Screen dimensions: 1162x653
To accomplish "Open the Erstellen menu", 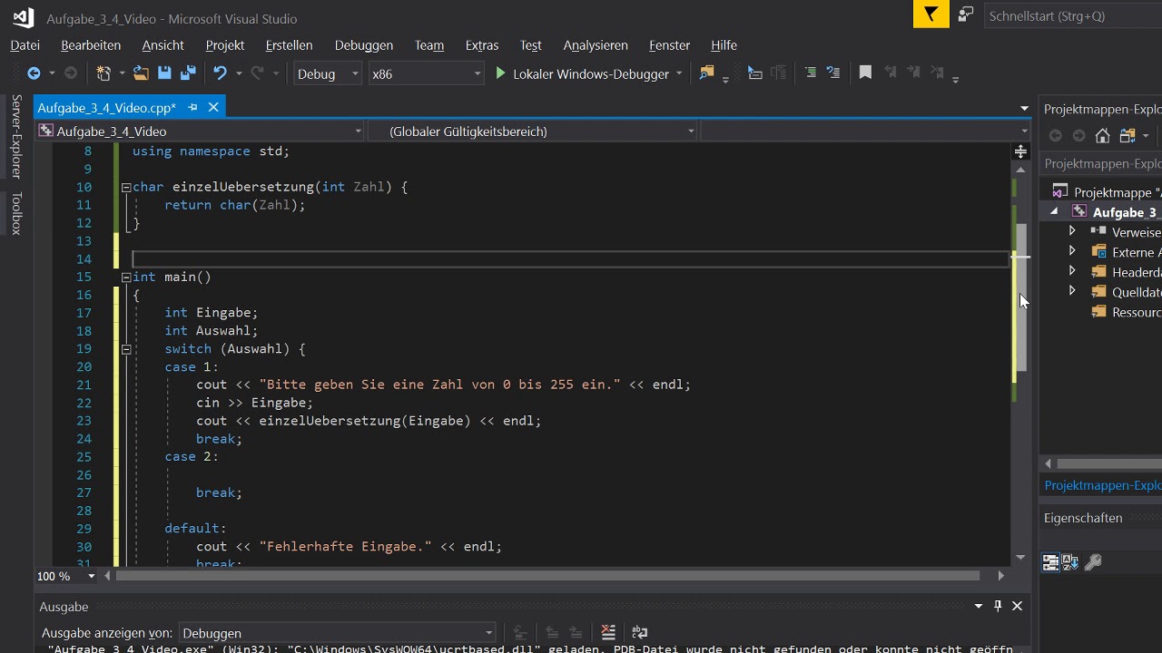I will pos(289,44).
